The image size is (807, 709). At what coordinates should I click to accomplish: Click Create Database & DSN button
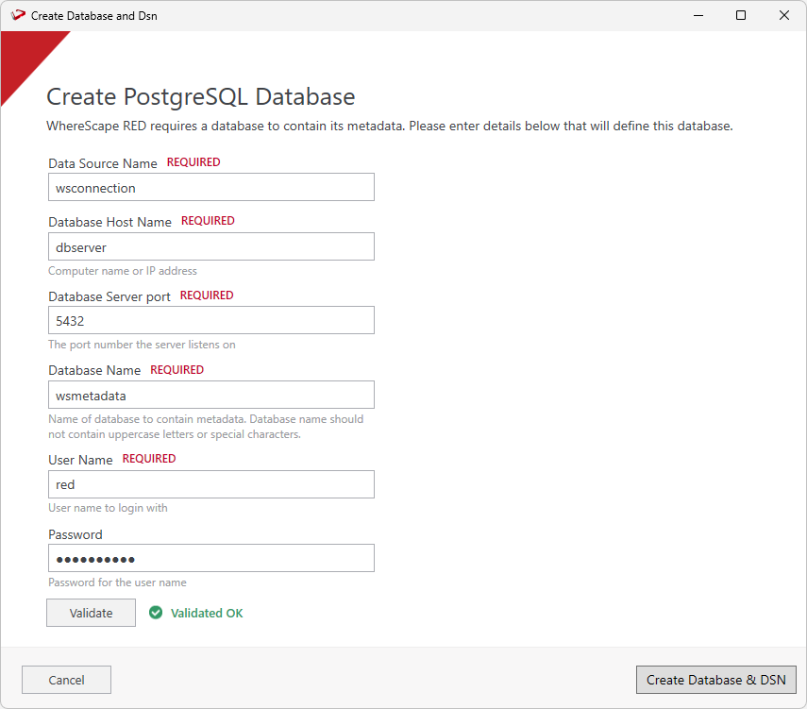point(715,680)
